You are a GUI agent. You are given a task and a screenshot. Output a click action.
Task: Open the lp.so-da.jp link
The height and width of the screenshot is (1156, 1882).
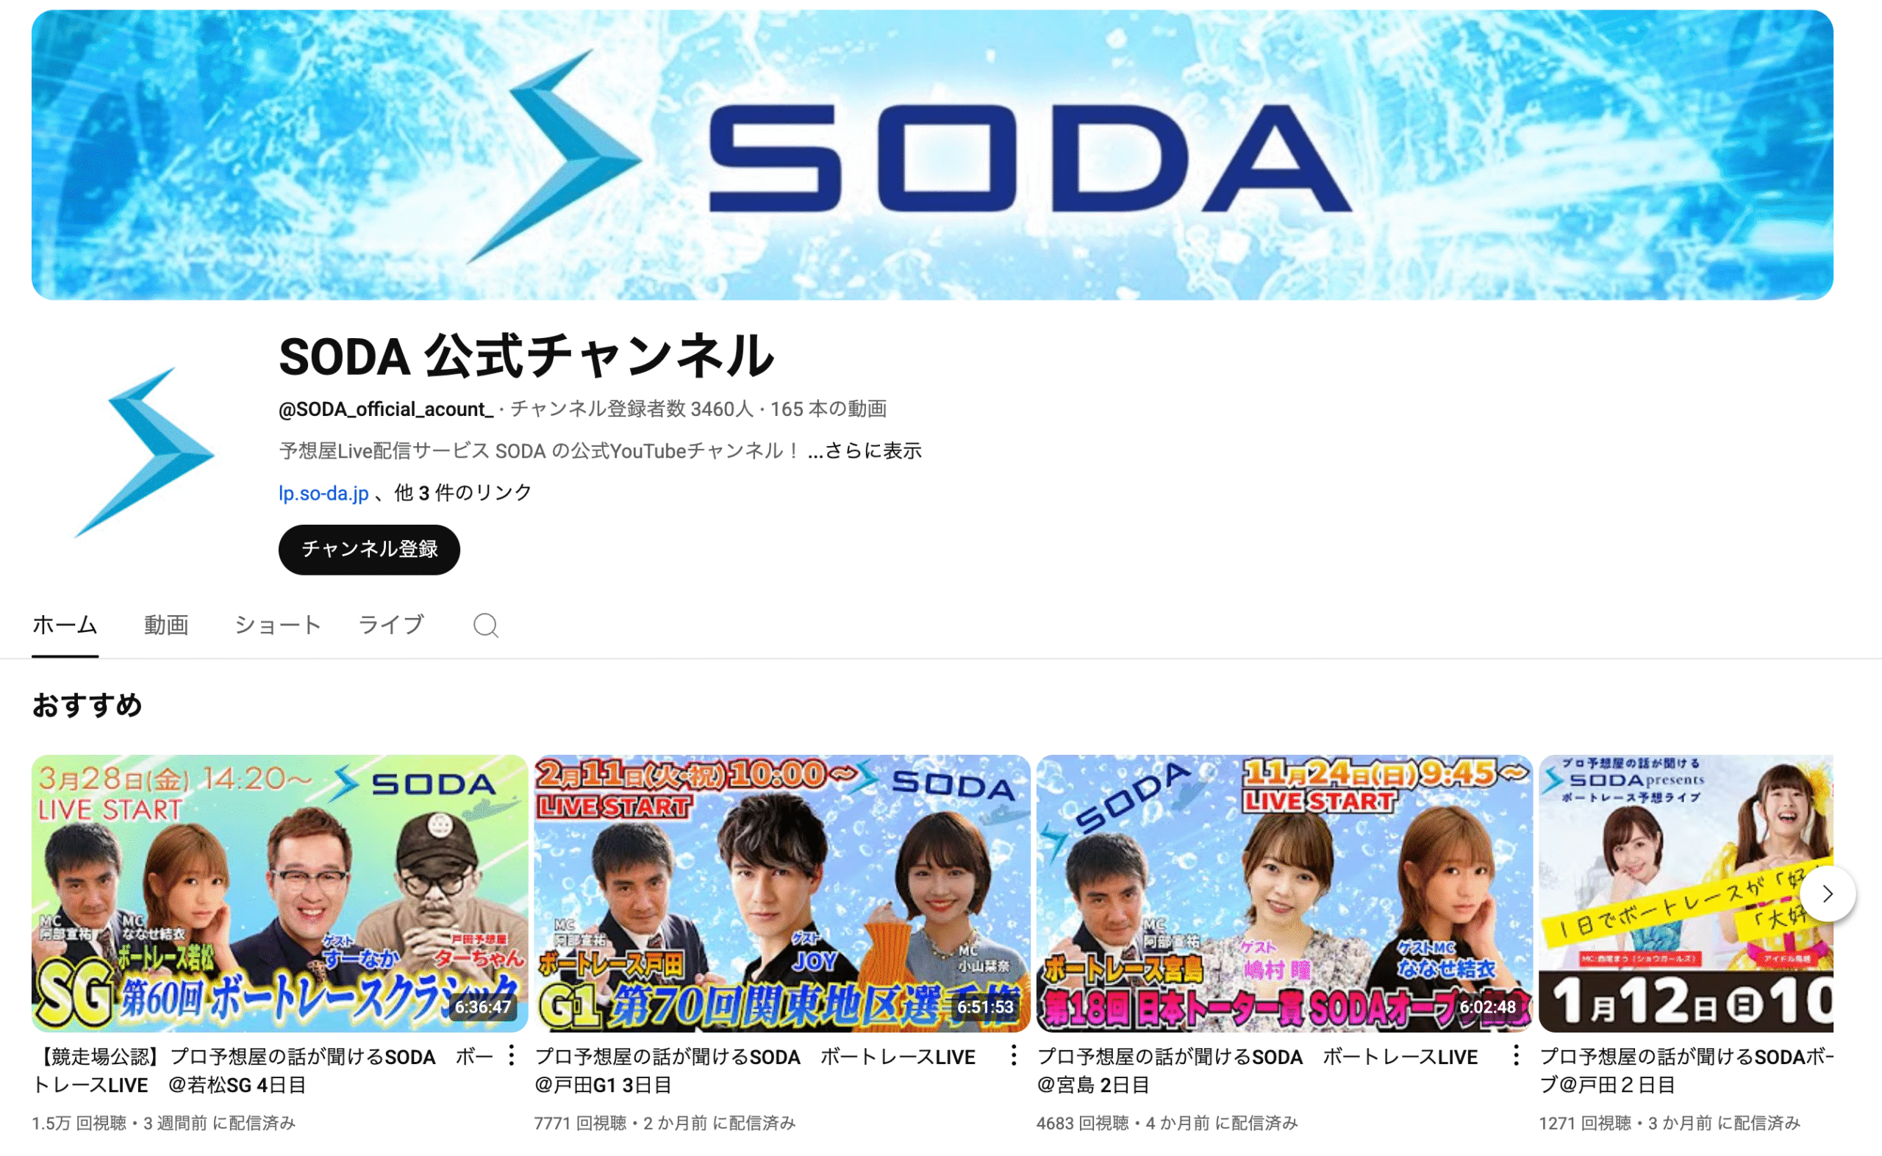(323, 493)
